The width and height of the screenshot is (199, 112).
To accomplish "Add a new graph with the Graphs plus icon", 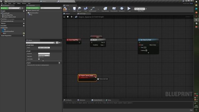I will (24, 11).
